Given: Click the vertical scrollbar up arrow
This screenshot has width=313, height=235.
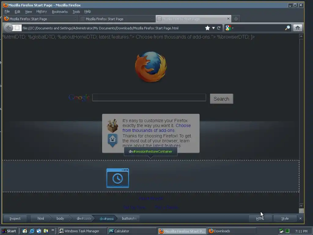Looking at the screenshot, I should [301, 36].
